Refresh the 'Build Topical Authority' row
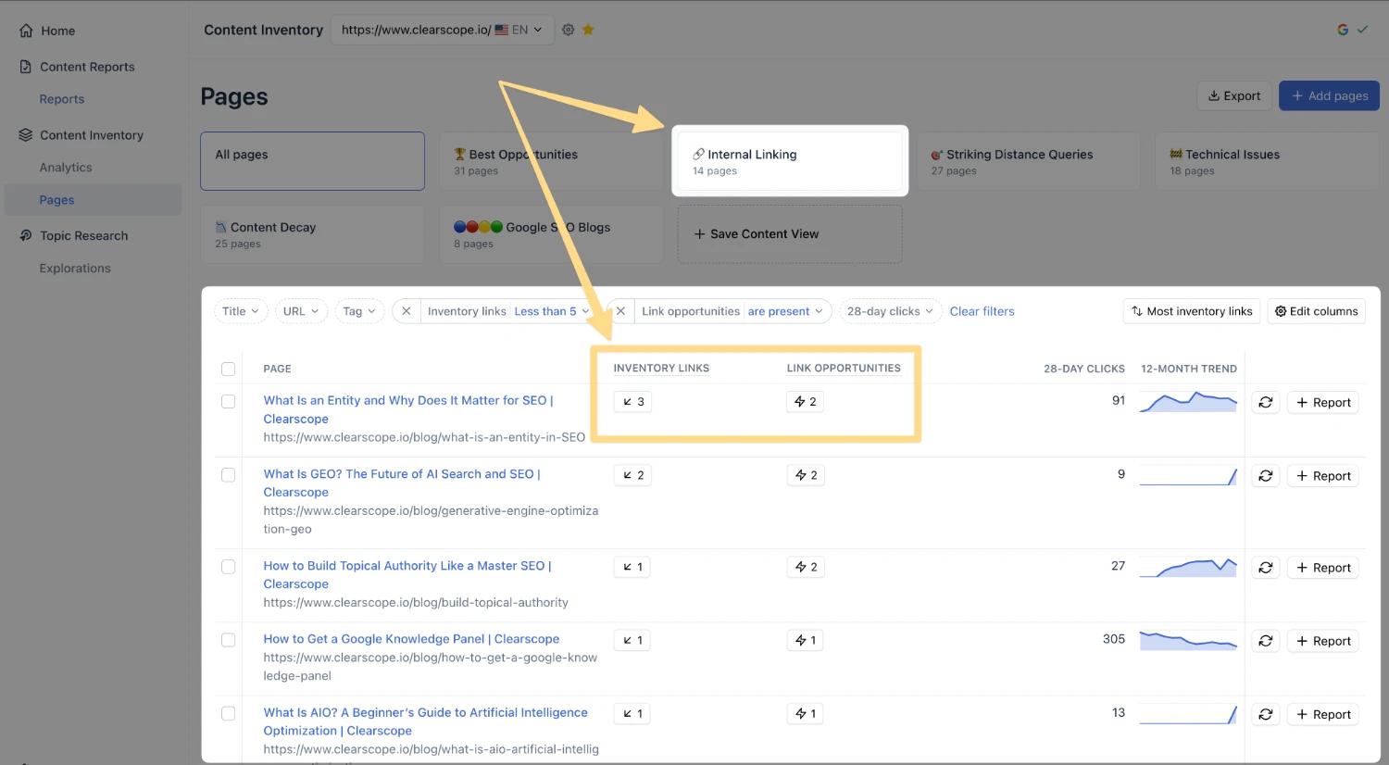Screen dimensions: 1389x765 pos(1266,567)
